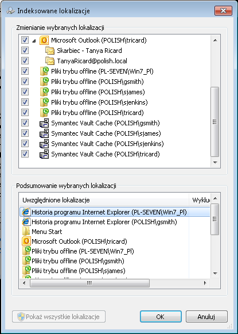Image resolution: width=238 pixels, height=334 pixels.
Task: Click the Menu Start folder icon in summary
Action: pos(26,232)
